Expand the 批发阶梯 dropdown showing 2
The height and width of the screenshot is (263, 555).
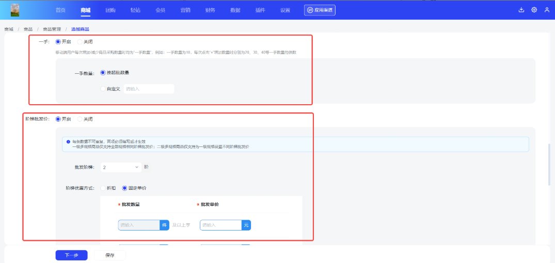[x=121, y=167]
